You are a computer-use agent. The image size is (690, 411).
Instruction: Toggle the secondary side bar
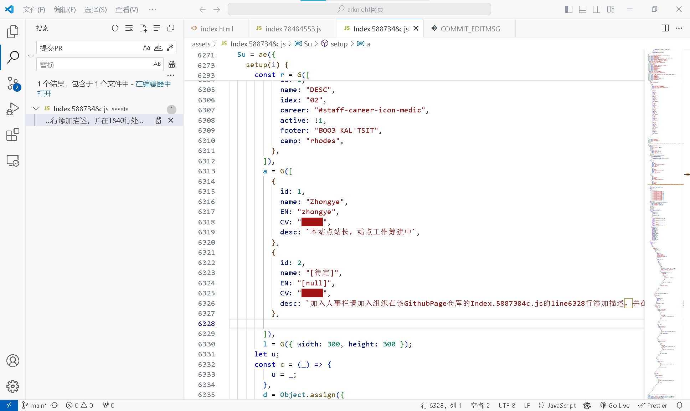[x=597, y=10]
